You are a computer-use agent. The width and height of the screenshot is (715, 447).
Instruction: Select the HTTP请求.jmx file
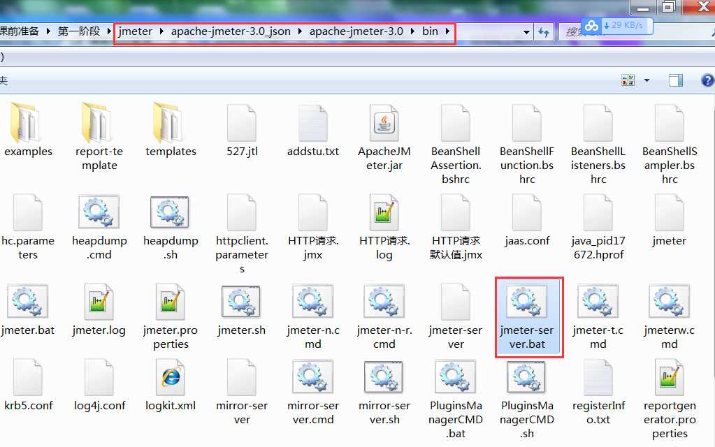click(313, 226)
